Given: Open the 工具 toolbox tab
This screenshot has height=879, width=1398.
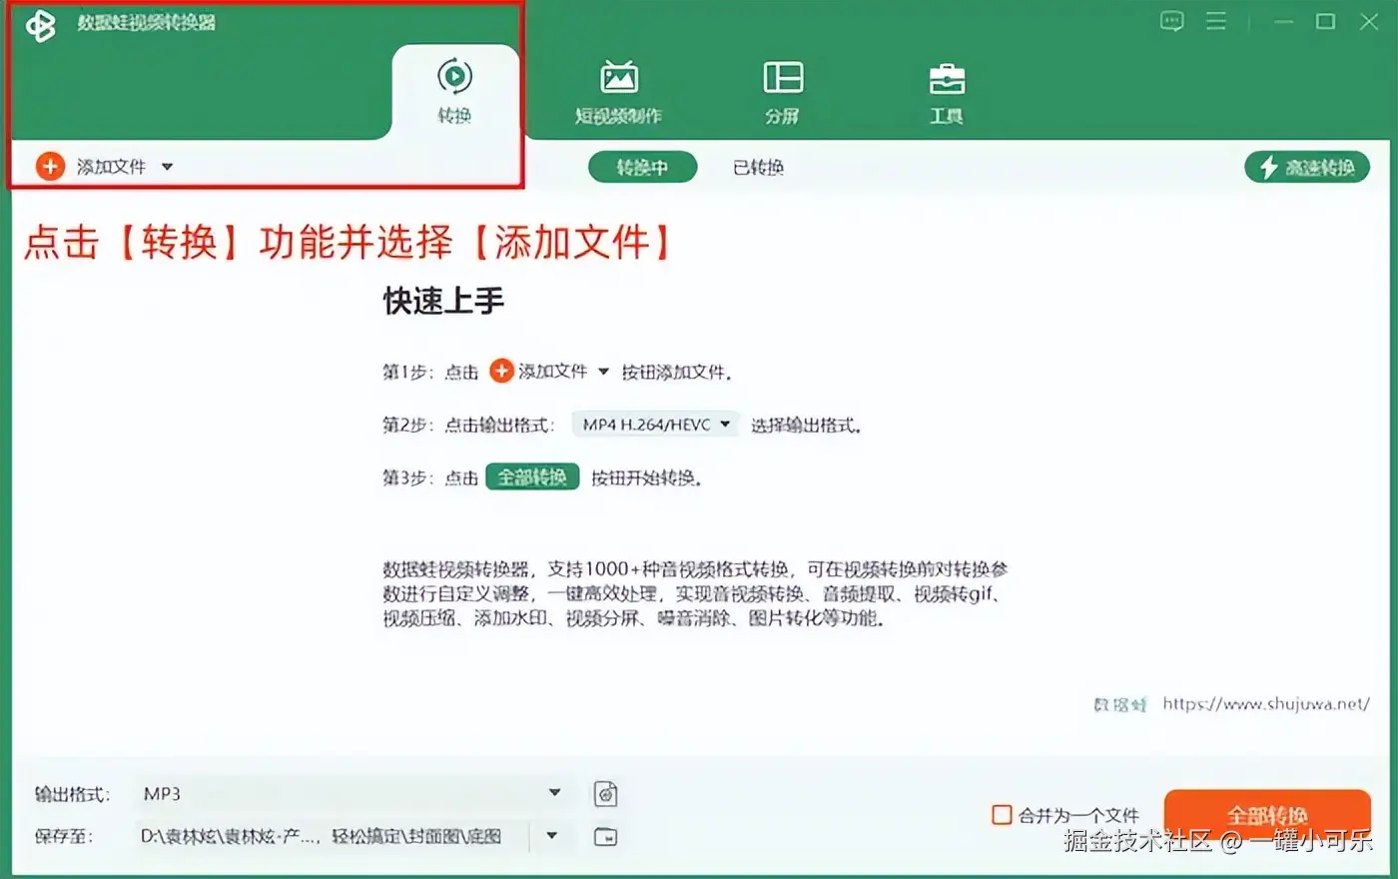Looking at the screenshot, I should [x=947, y=92].
